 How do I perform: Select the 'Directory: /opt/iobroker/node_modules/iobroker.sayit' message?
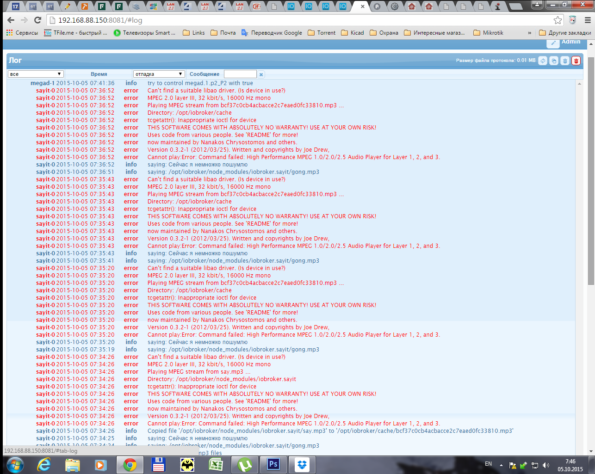(x=222, y=379)
